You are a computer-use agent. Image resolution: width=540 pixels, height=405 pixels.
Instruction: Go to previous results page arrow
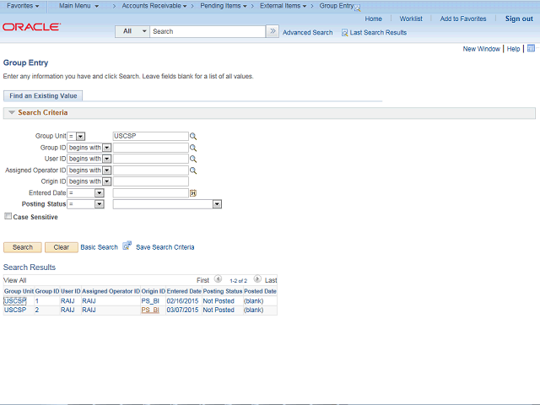click(218, 278)
